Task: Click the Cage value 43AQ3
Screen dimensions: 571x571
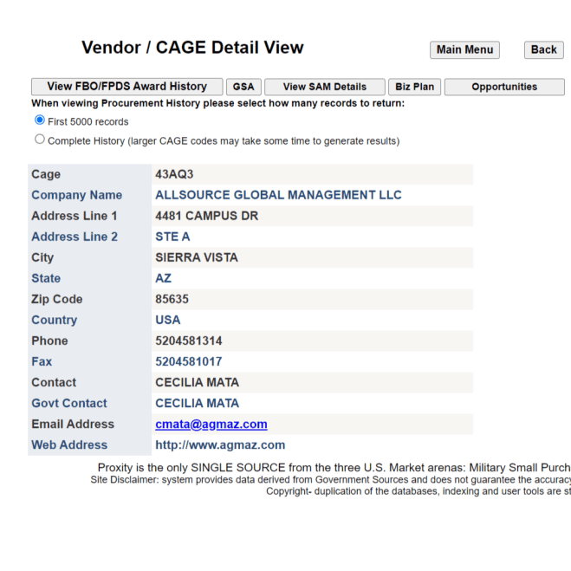Action: click(174, 174)
